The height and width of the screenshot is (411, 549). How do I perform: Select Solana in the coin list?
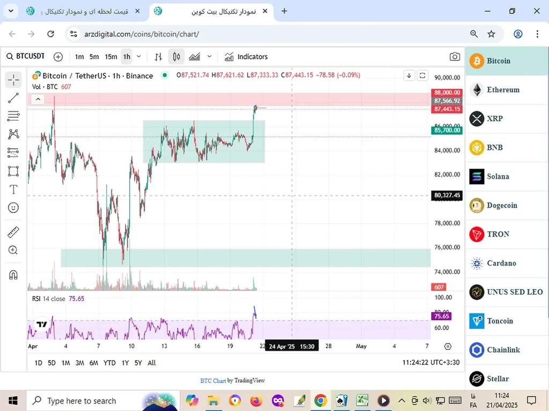(x=507, y=177)
